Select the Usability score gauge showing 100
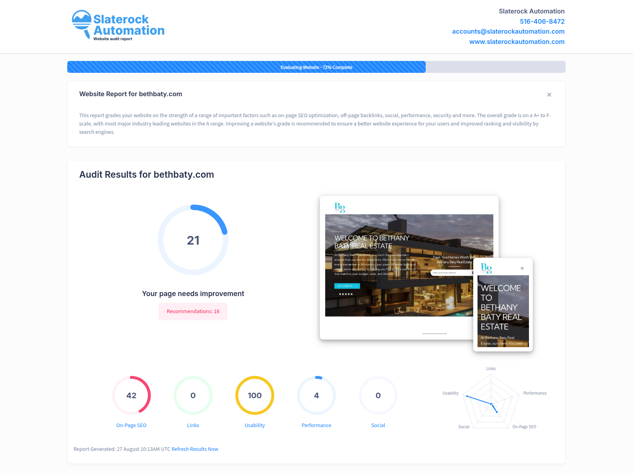This screenshot has width=633, height=475. click(x=255, y=395)
